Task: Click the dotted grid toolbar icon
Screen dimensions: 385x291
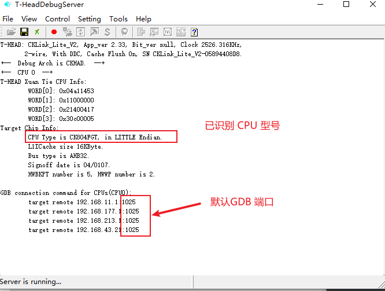Action: (x=181, y=32)
